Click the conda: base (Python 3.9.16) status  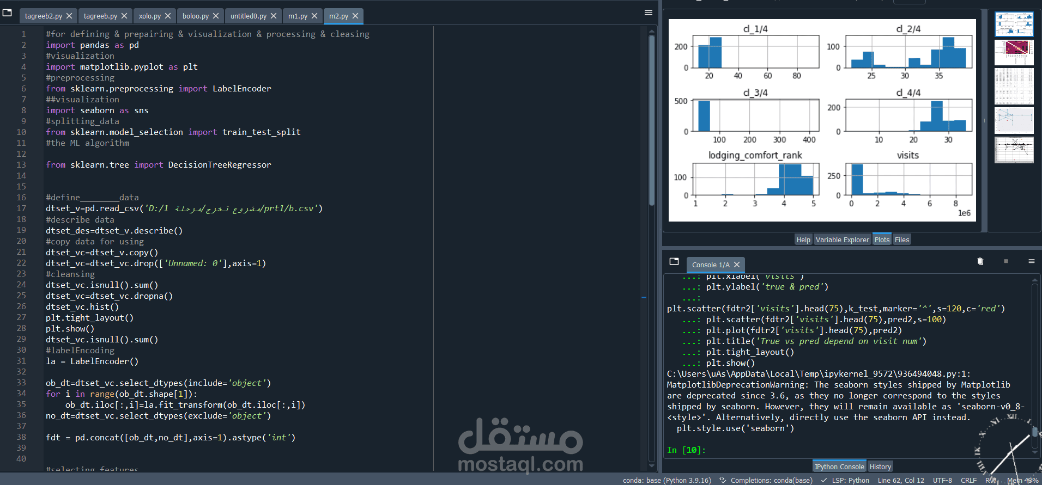tap(667, 480)
